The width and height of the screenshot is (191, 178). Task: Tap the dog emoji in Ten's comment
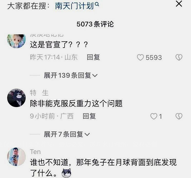66,173
